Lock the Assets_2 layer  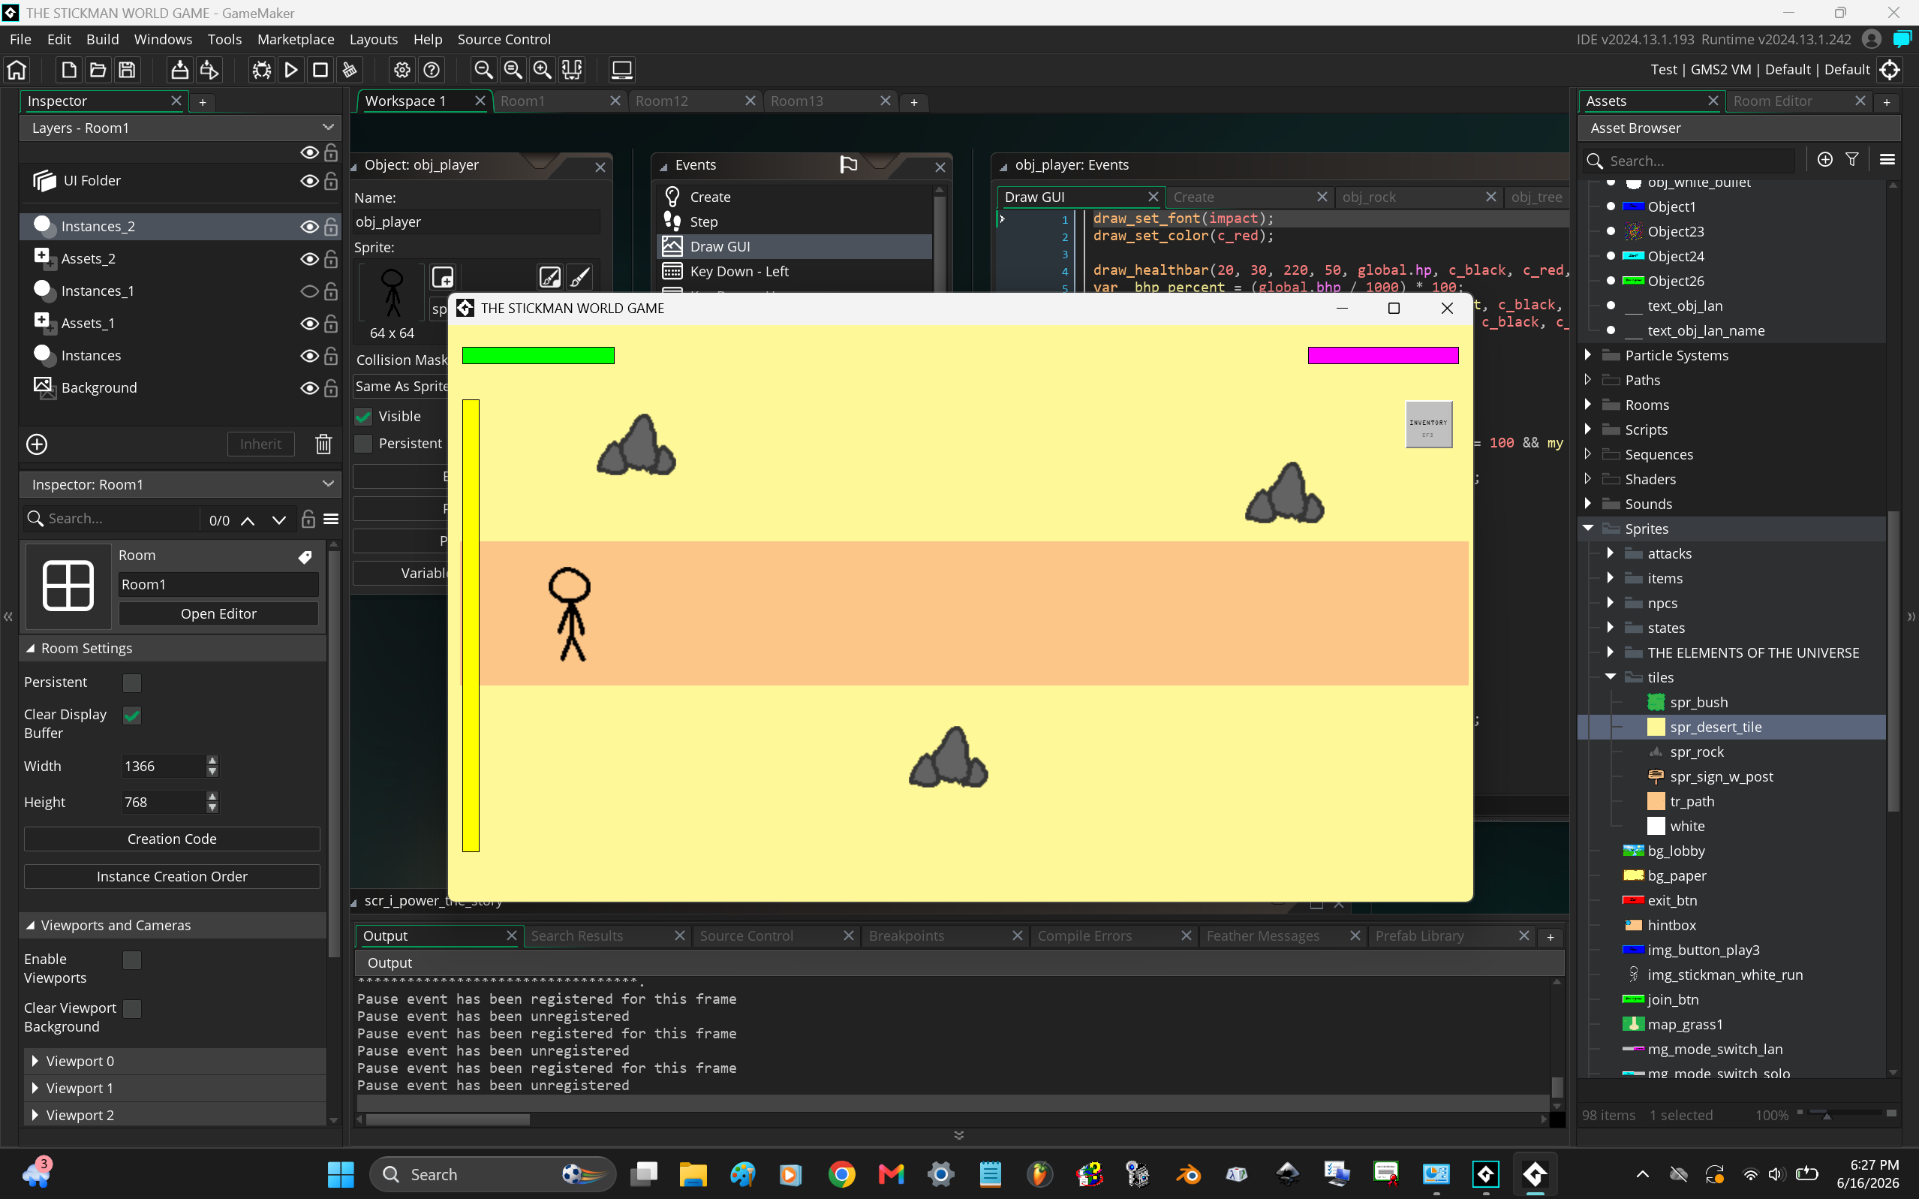(331, 259)
